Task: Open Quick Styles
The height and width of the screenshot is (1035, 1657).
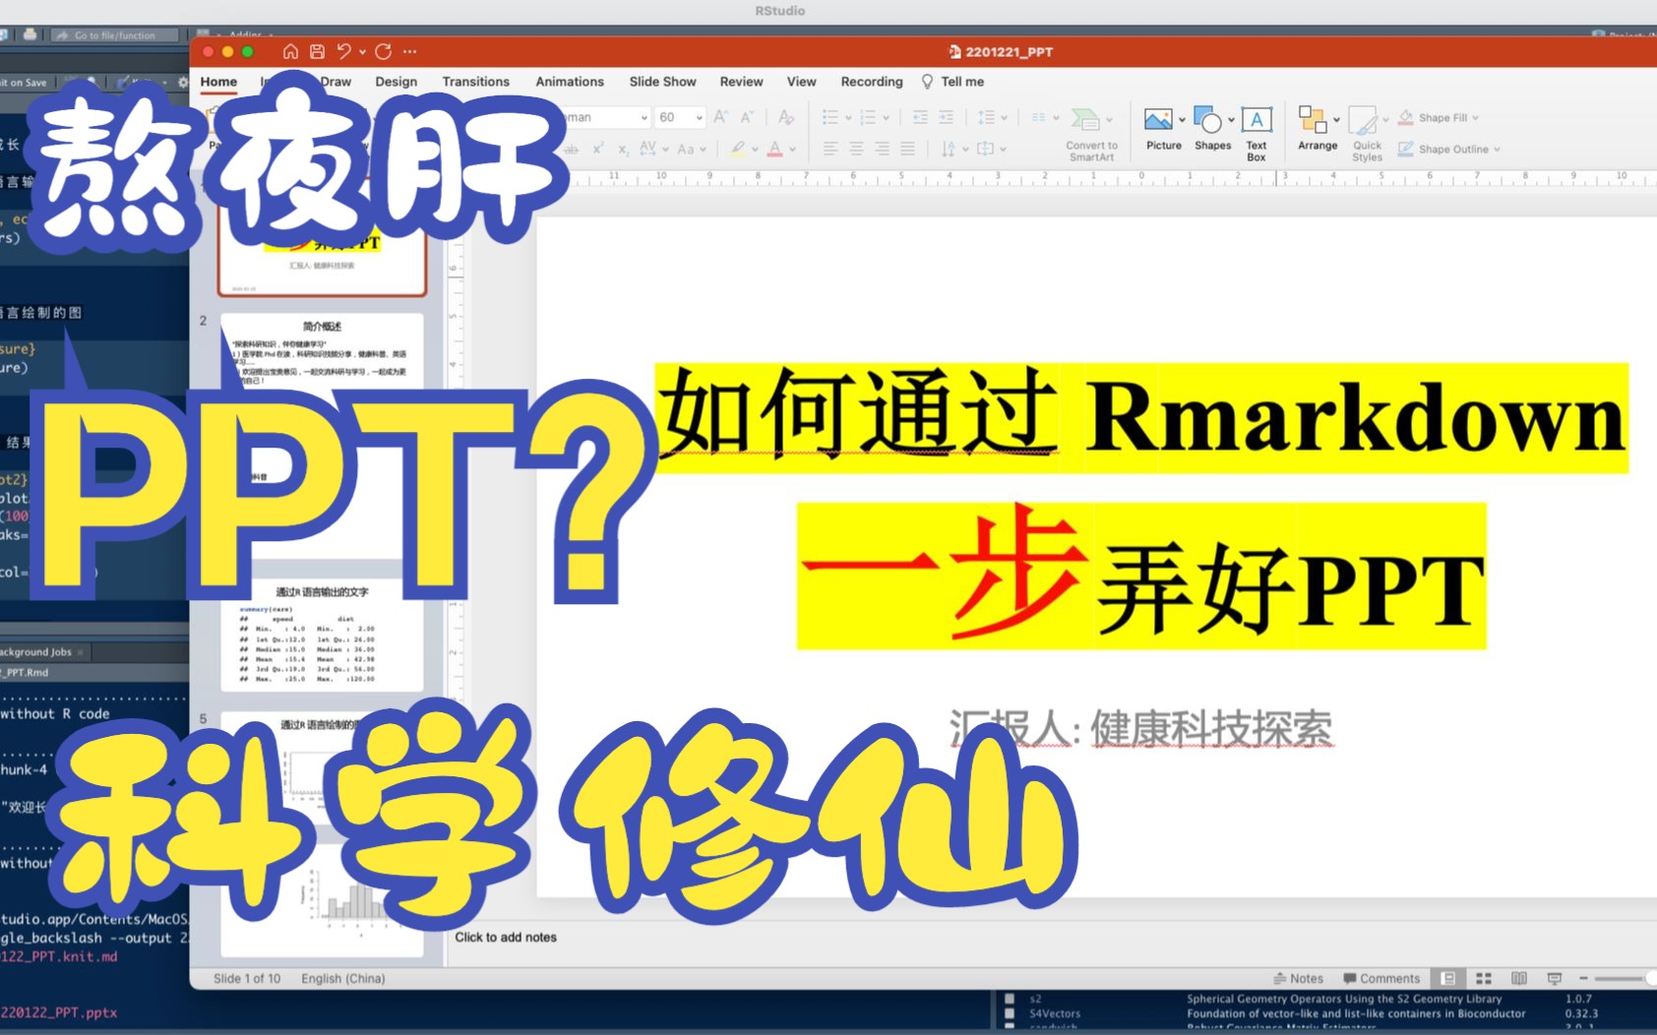Action: coord(1367,134)
